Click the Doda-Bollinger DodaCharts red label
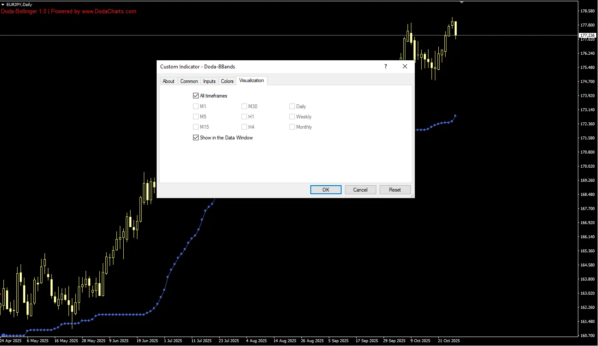Image resolution: width=598 pixels, height=346 pixels. click(68, 12)
